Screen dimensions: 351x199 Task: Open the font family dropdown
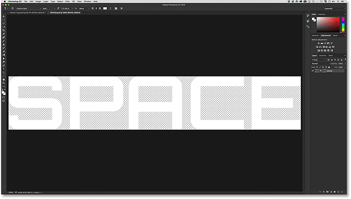(x=29, y=8)
